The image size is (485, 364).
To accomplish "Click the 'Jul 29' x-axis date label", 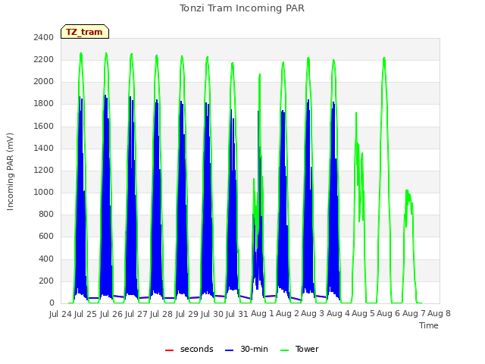I will coord(187,314).
